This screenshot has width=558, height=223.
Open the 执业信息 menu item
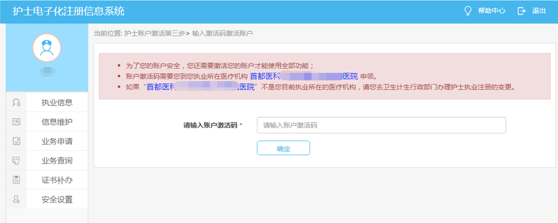57,103
